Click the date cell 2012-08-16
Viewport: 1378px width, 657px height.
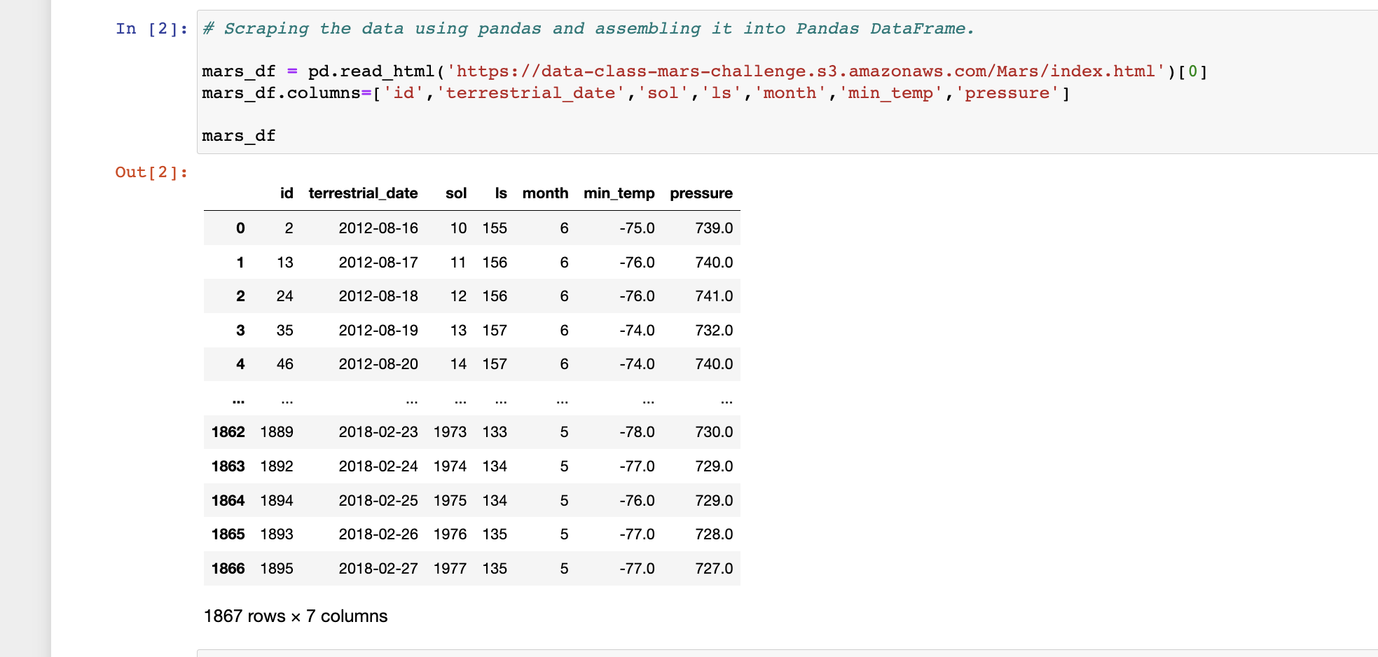[378, 228]
